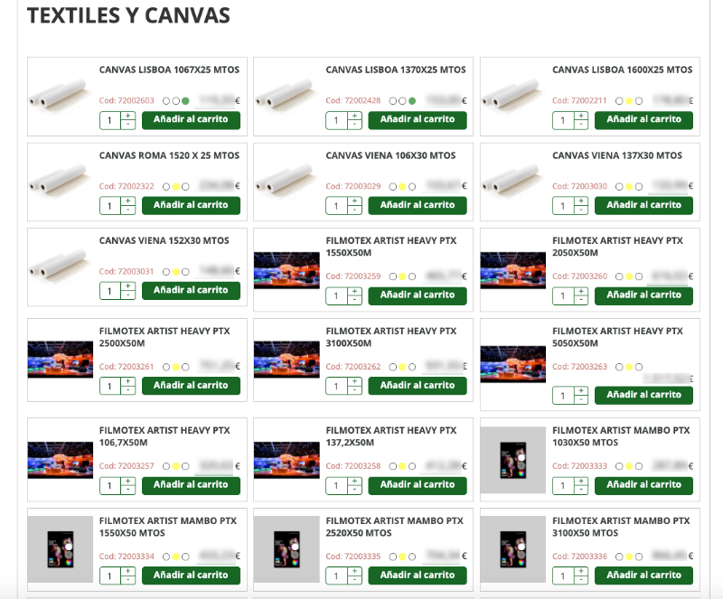Click minus stepper for Filmotex Heavy PTX 2500x50M
This screenshot has height=599, width=723.
pos(128,391)
